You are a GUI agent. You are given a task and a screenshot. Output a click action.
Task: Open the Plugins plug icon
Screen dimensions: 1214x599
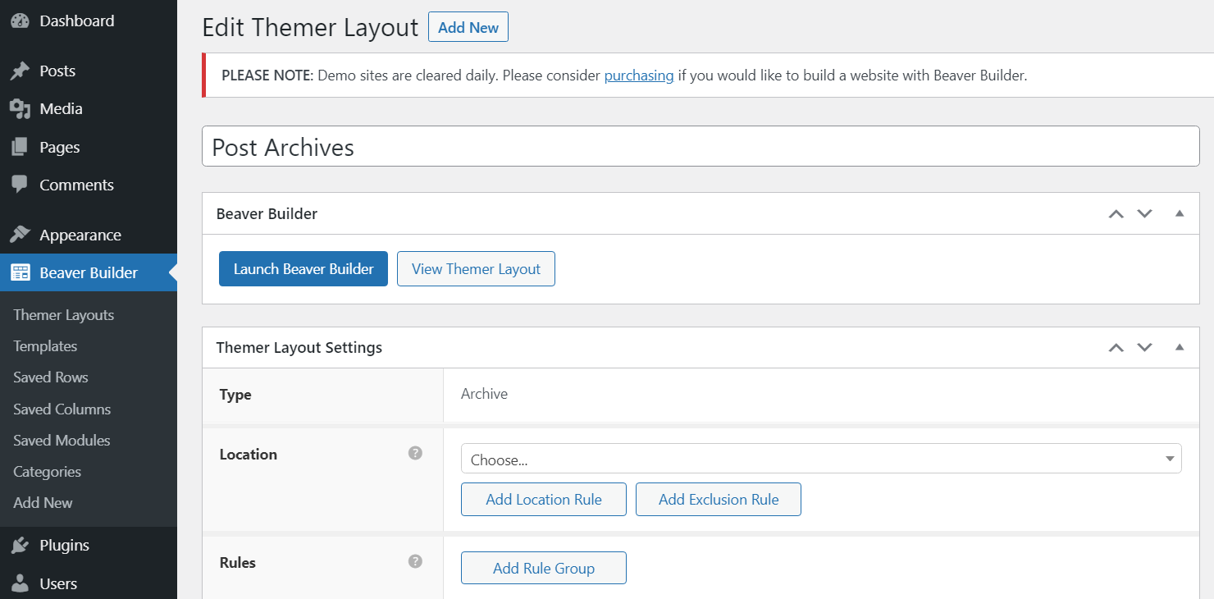point(20,544)
